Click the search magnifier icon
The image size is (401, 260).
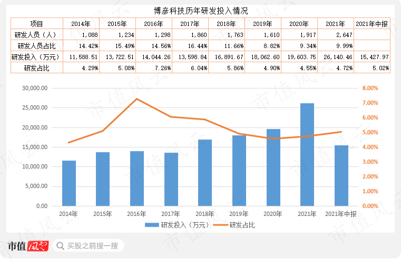pos(60,246)
